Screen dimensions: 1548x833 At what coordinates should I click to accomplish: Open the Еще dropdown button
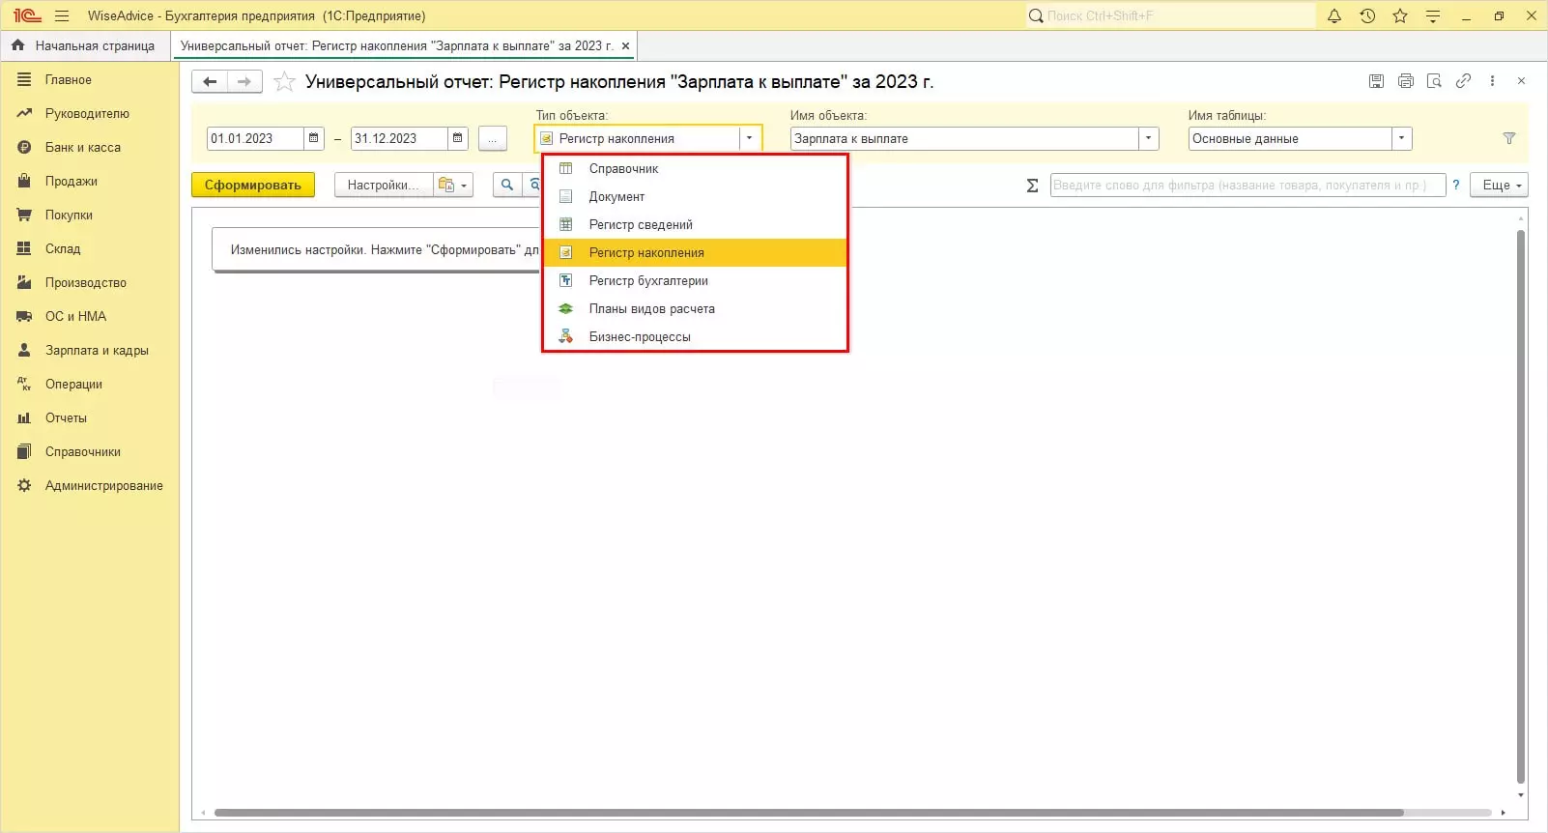(x=1499, y=185)
